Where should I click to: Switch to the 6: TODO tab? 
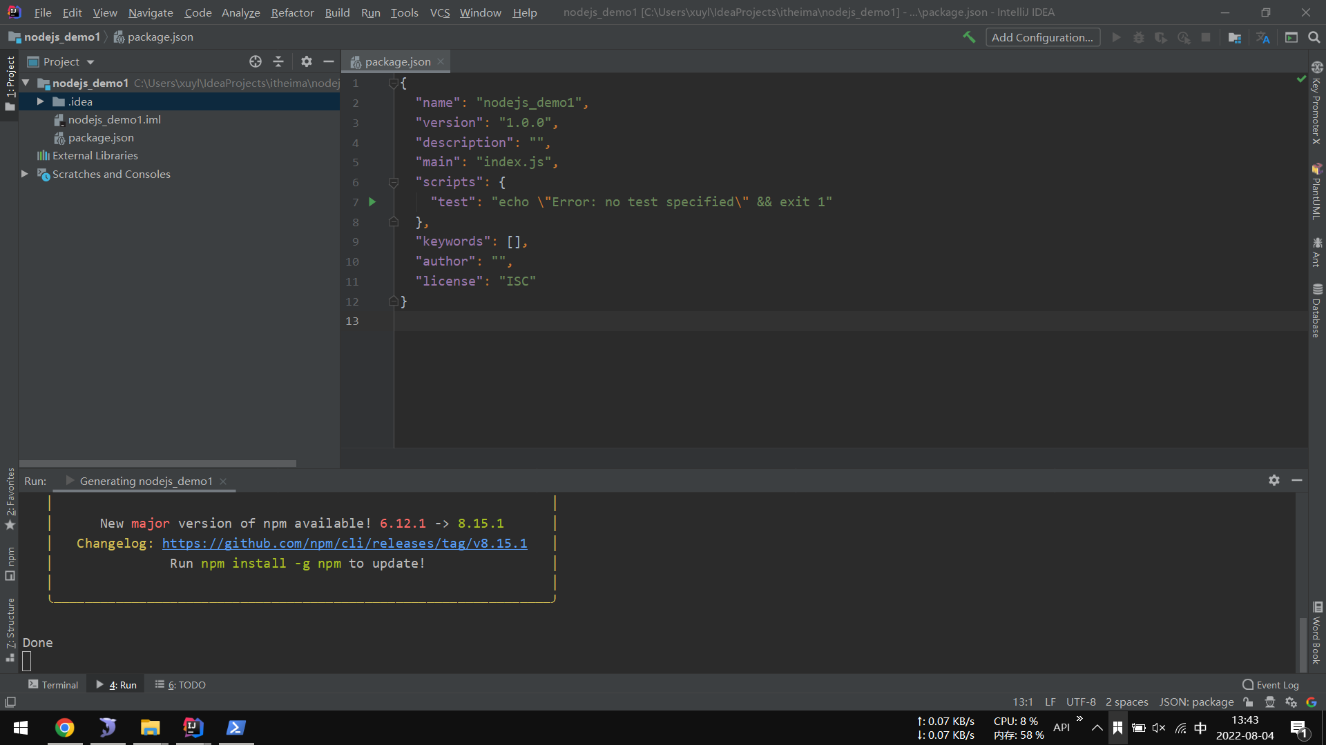pos(180,685)
